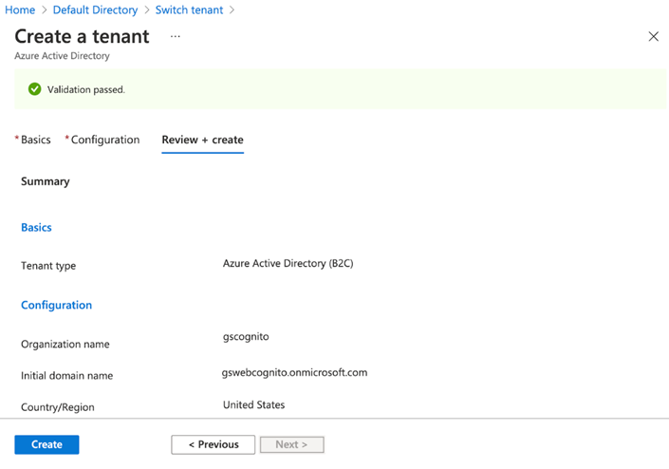Navigate to Home in breadcrumb
Screen dimensions: 669x469
tap(20, 9)
